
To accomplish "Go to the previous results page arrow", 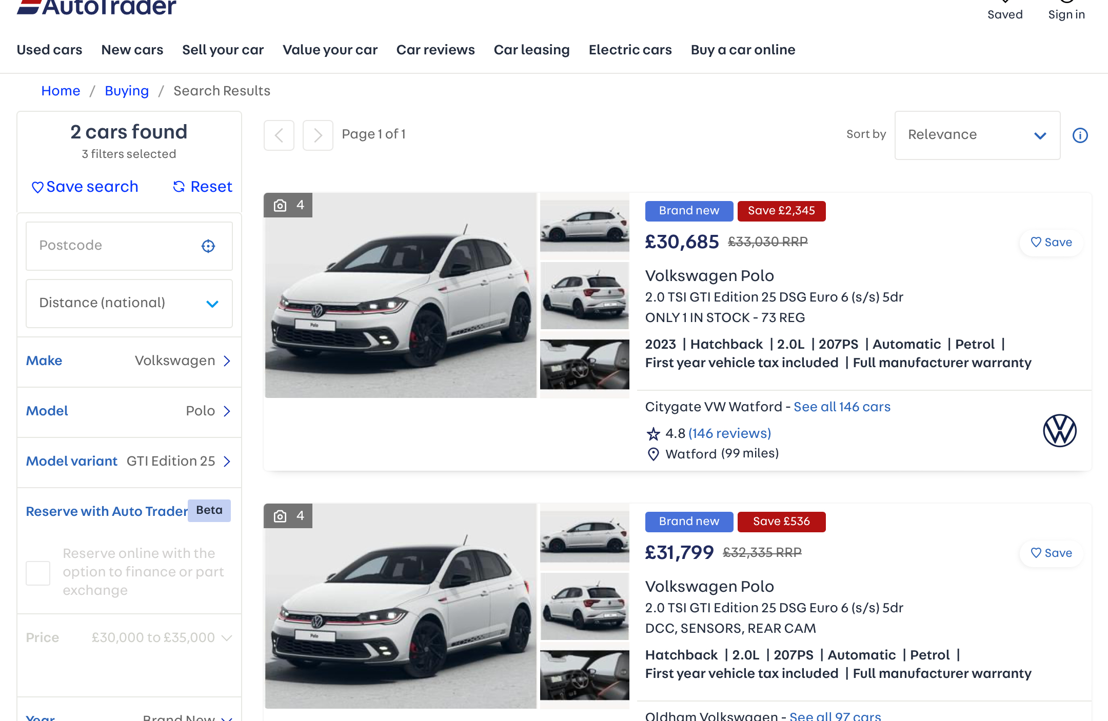I will click(279, 135).
